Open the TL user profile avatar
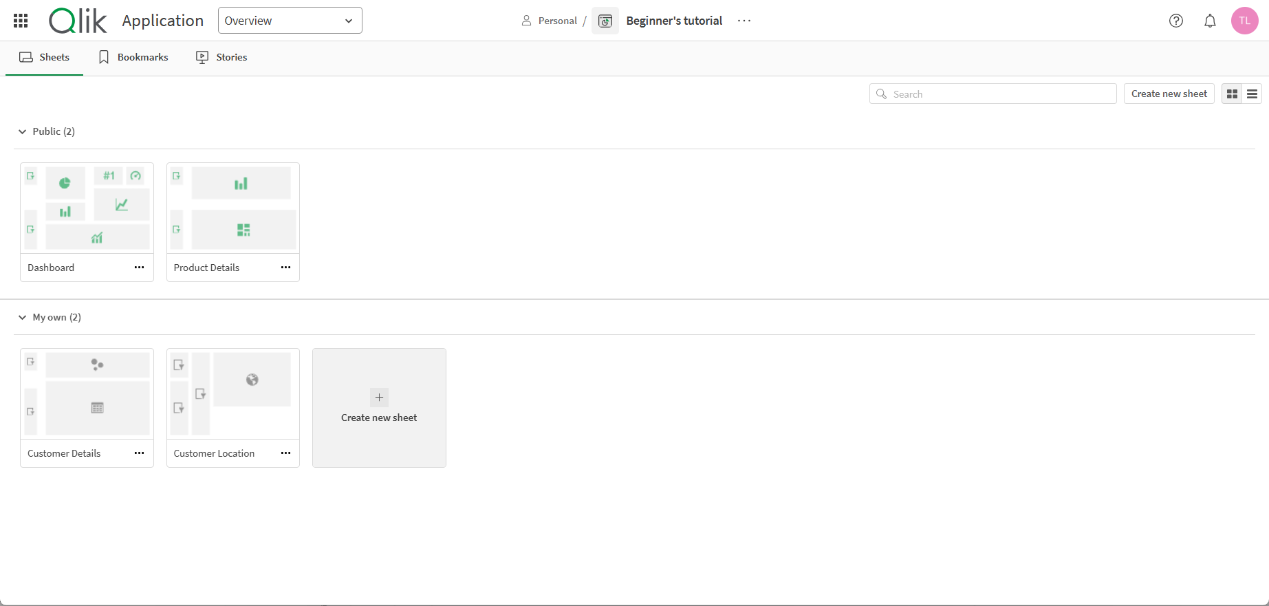This screenshot has width=1269, height=606. [1244, 21]
